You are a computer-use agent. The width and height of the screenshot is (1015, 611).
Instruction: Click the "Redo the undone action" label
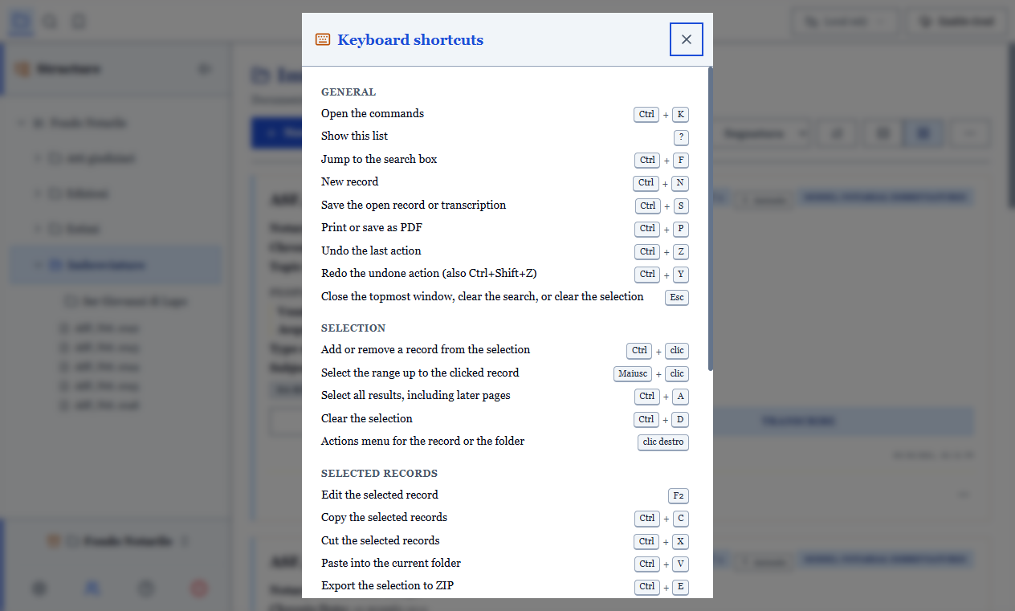[429, 273]
